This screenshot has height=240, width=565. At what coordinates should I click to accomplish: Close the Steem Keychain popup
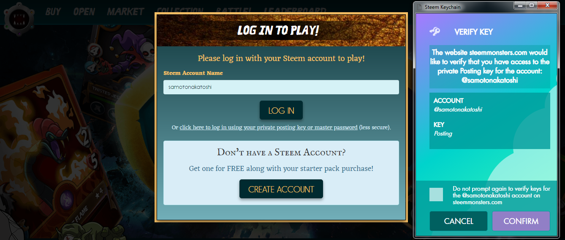pos(548,5)
